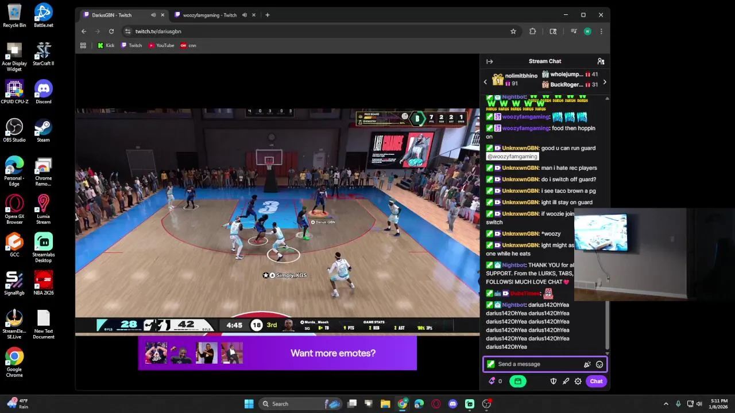Open the chat community users list
Screen dimensions: 735x413
pyautogui.click(x=601, y=61)
